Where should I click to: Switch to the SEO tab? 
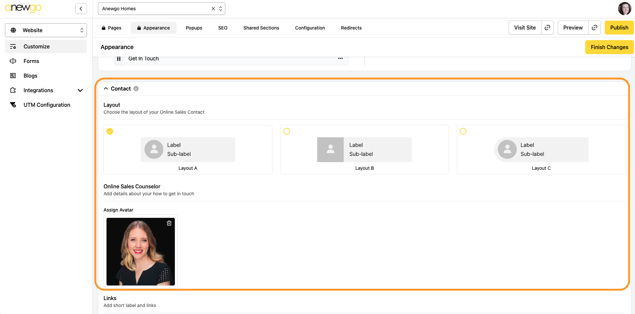coord(223,28)
